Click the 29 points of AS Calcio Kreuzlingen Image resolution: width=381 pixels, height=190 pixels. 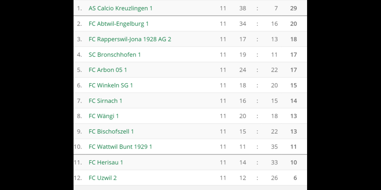point(293,8)
